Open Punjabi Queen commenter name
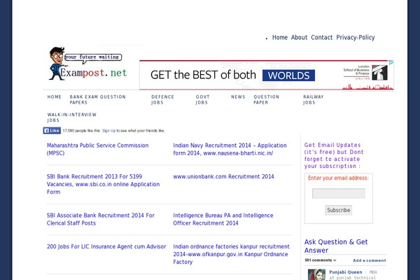Screen dimensions: 420x280 click(x=346, y=272)
